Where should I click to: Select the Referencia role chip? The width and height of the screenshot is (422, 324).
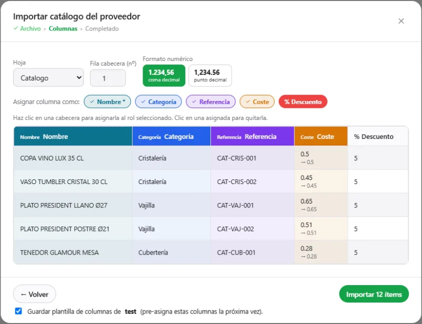(210, 101)
